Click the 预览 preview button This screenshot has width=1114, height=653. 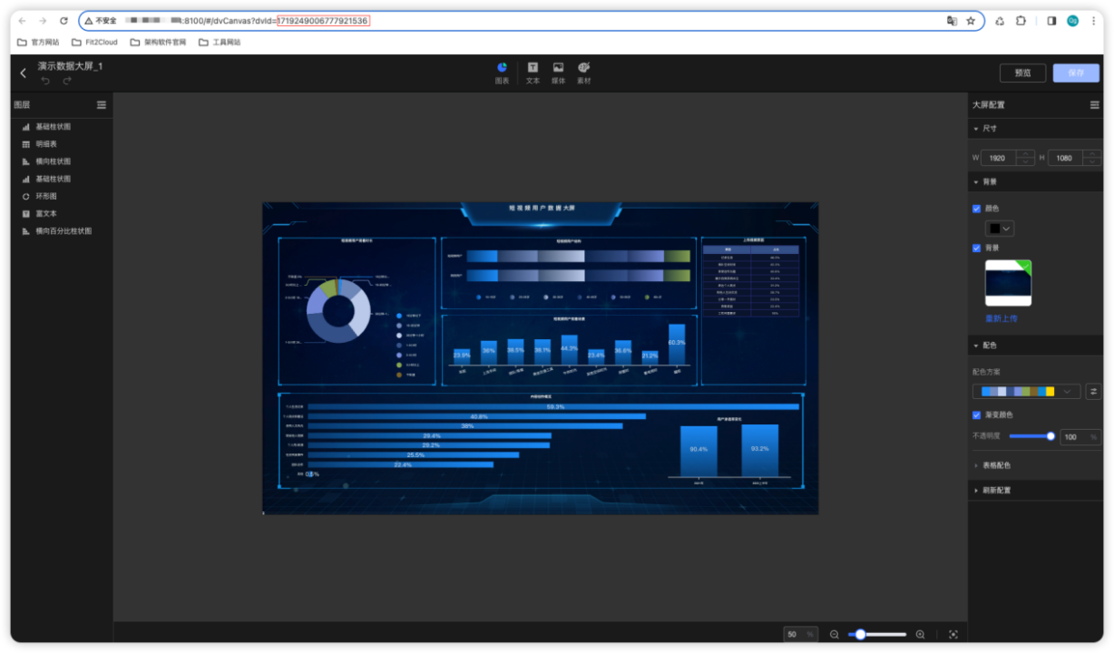point(1022,73)
